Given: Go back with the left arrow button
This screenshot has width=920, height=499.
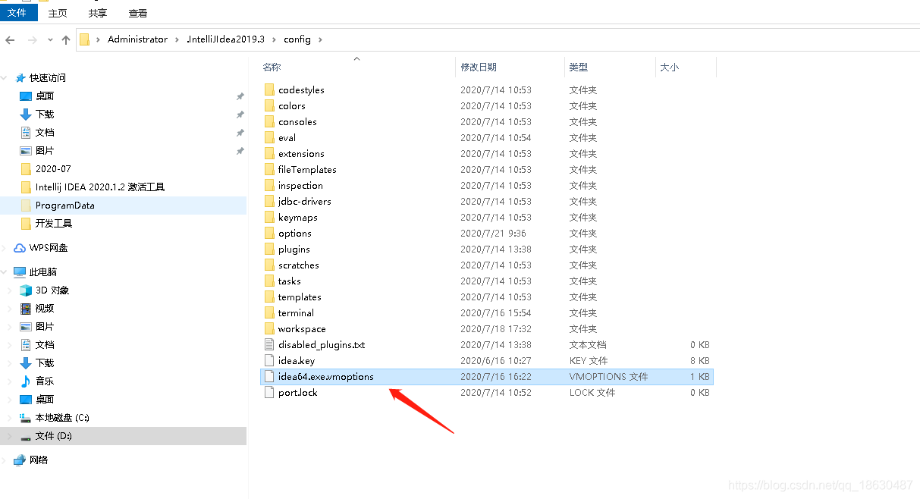Looking at the screenshot, I should pos(11,39).
